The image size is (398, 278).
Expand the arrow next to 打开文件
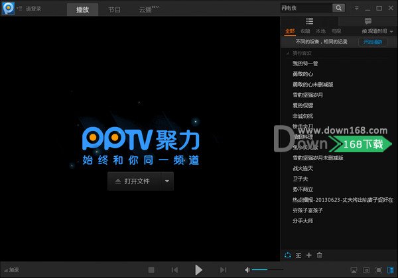coord(167,181)
